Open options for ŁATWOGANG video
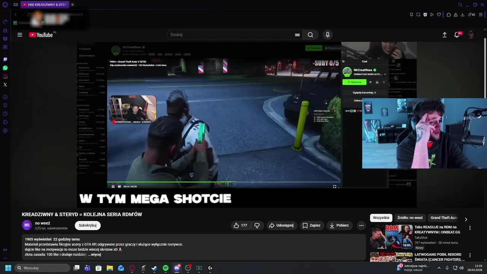 470,255
